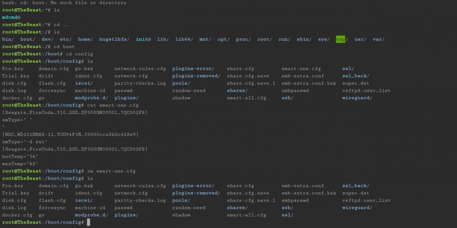Click the home/ directory entry

tap(85, 39)
